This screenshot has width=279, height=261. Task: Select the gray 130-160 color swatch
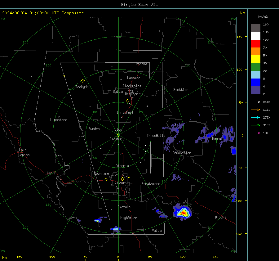click(255, 28)
